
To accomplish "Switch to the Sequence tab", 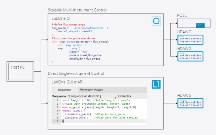I will click(x=64, y=90).
